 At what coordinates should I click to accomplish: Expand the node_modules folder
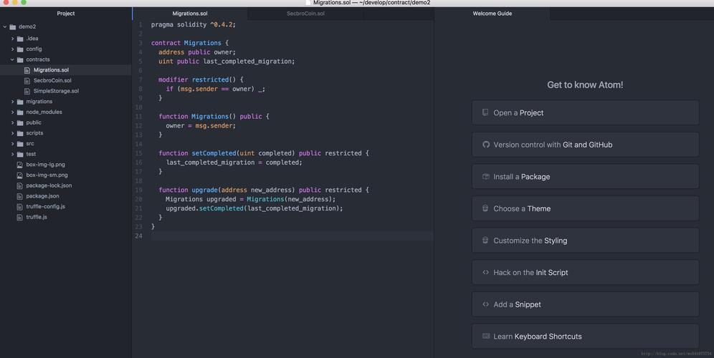point(12,112)
